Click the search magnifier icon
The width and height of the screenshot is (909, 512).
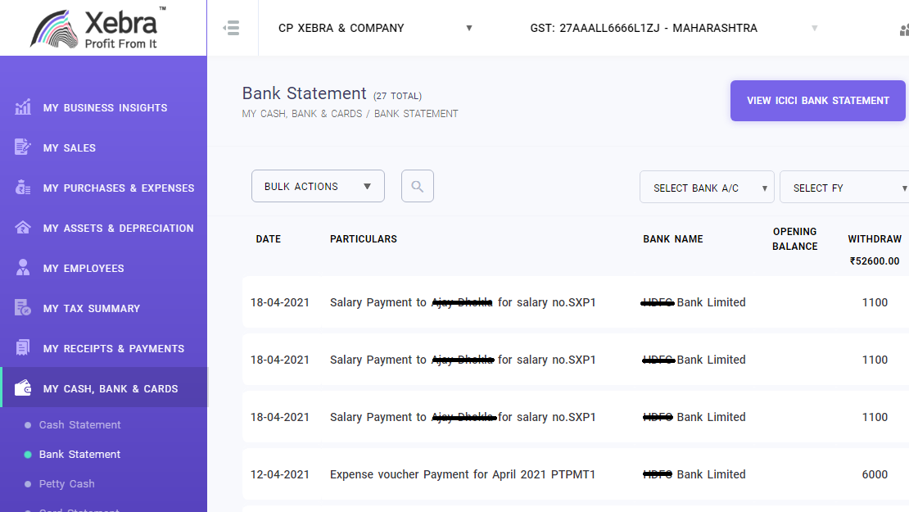(417, 186)
